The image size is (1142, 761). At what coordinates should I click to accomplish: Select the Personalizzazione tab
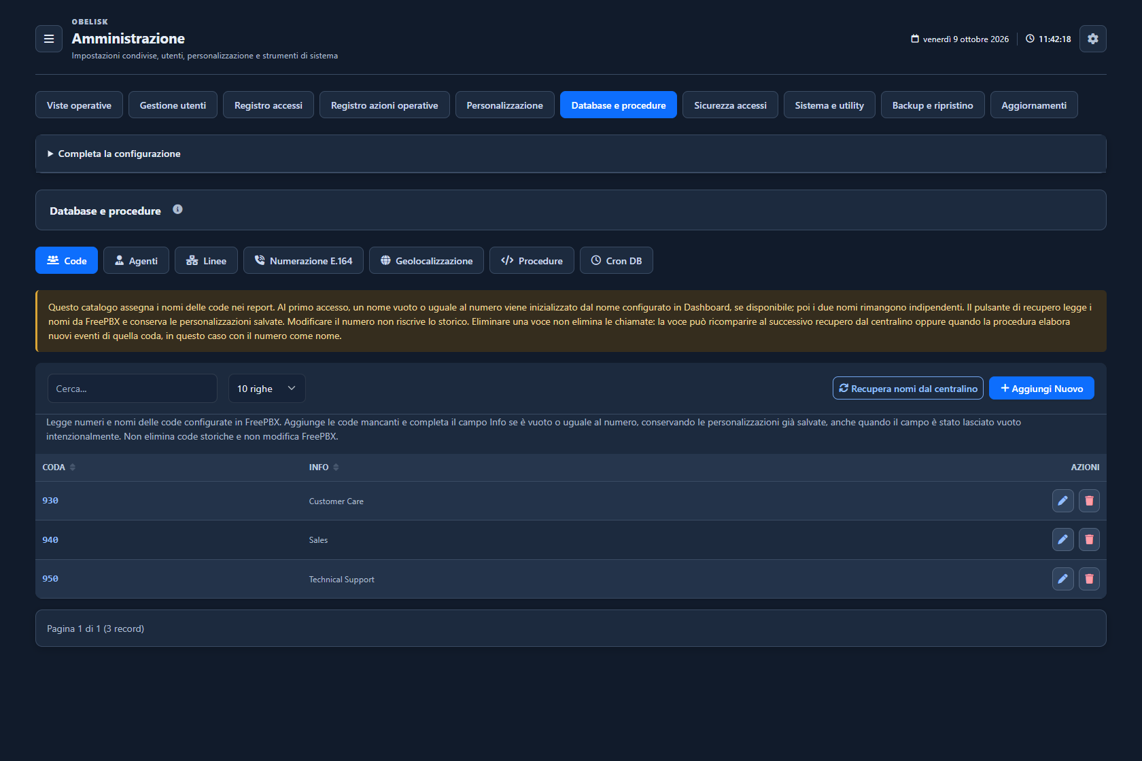point(505,105)
